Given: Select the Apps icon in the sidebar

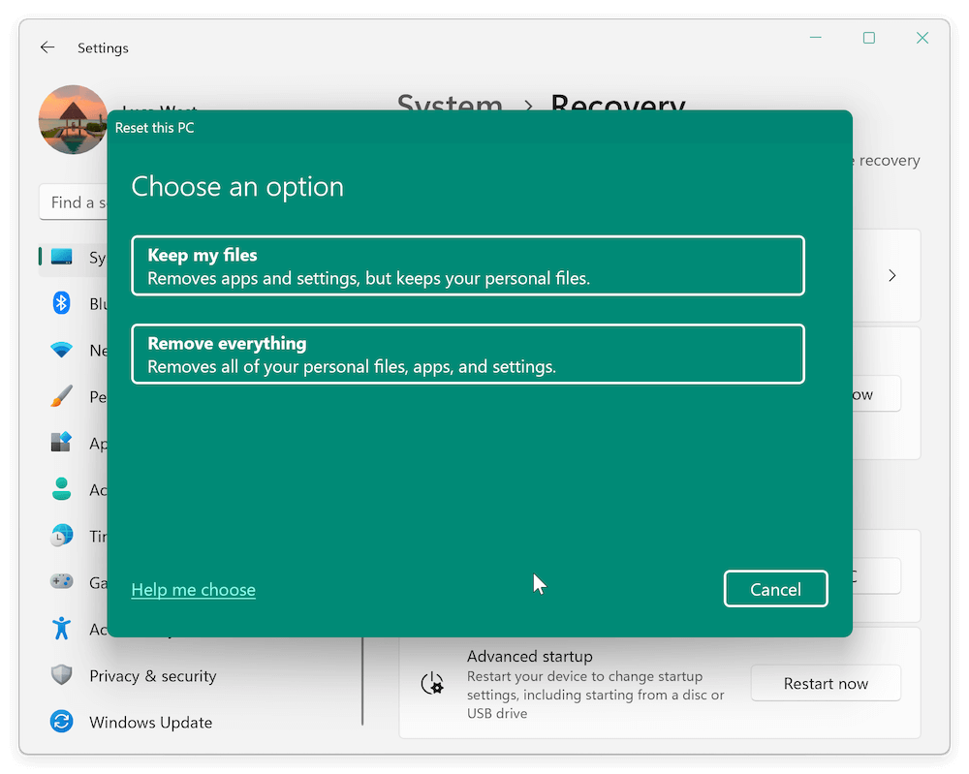Looking at the screenshot, I should (x=61, y=443).
